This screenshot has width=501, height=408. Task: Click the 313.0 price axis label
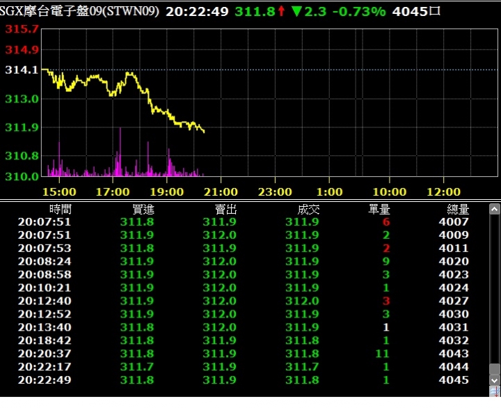pyautogui.click(x=22, y=99)
